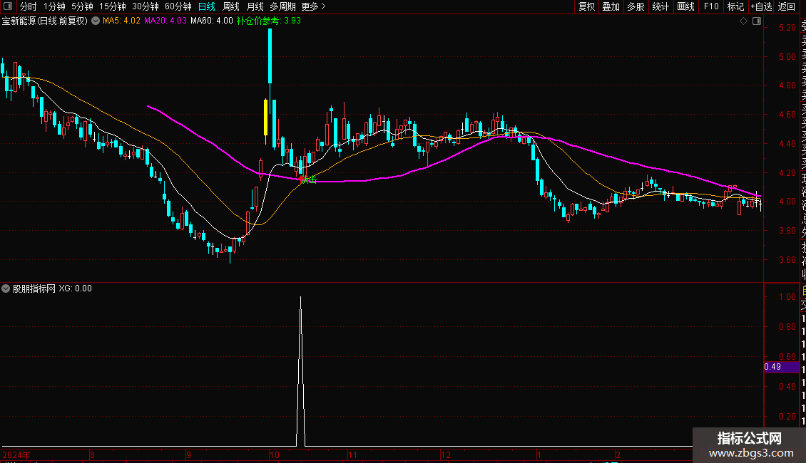
Task: Toggle the side panel icon beside the diamond
Action: 757,21
